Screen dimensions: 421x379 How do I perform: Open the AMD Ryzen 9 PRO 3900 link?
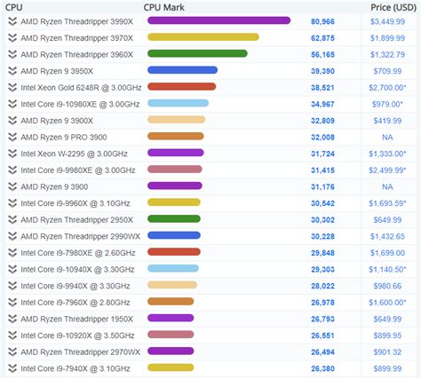pyautogui.click(x=64, y=138)
